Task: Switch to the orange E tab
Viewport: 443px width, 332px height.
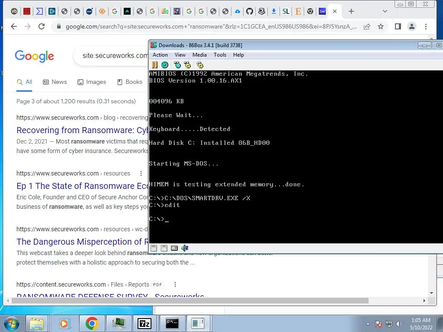Action: coord(298,11)
